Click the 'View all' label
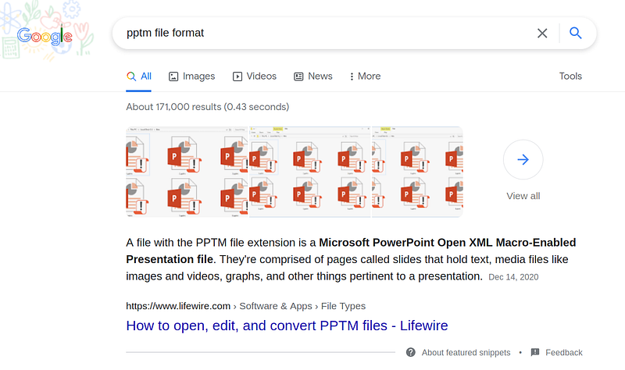Viewport: 625px width, 370px height. (523, 196)
